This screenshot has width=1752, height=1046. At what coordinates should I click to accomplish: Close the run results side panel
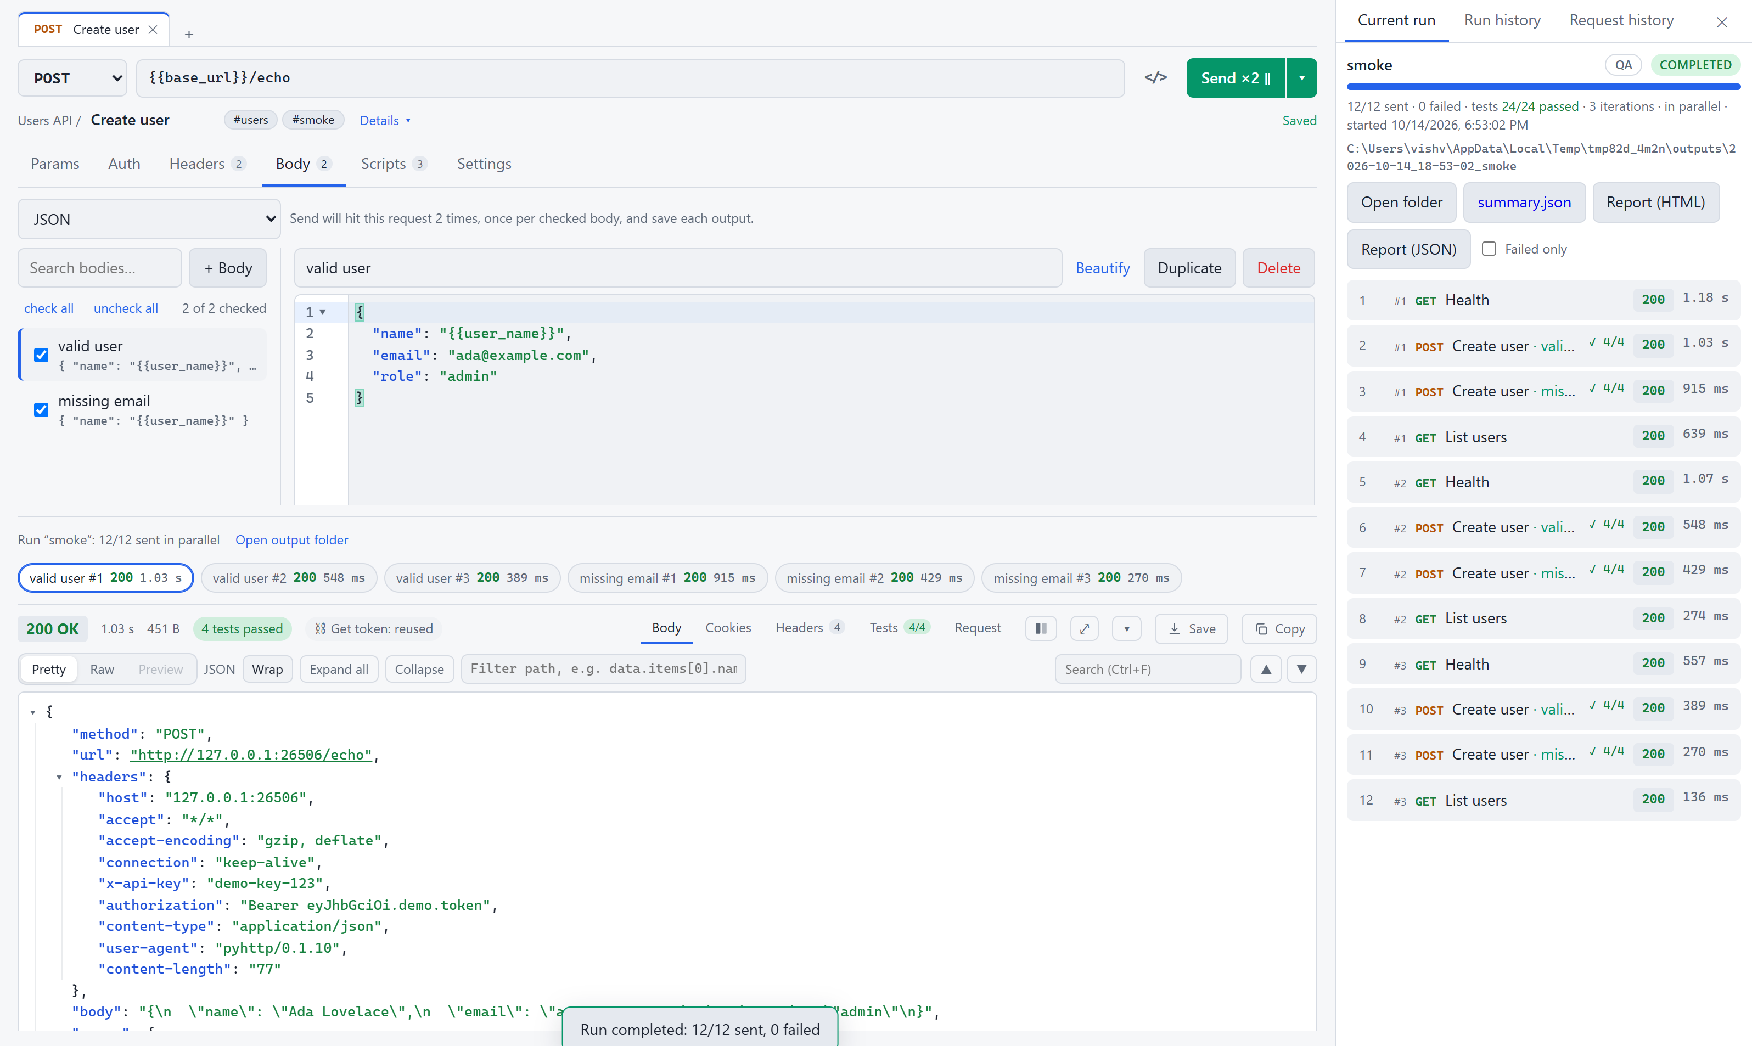point(1722,22)
